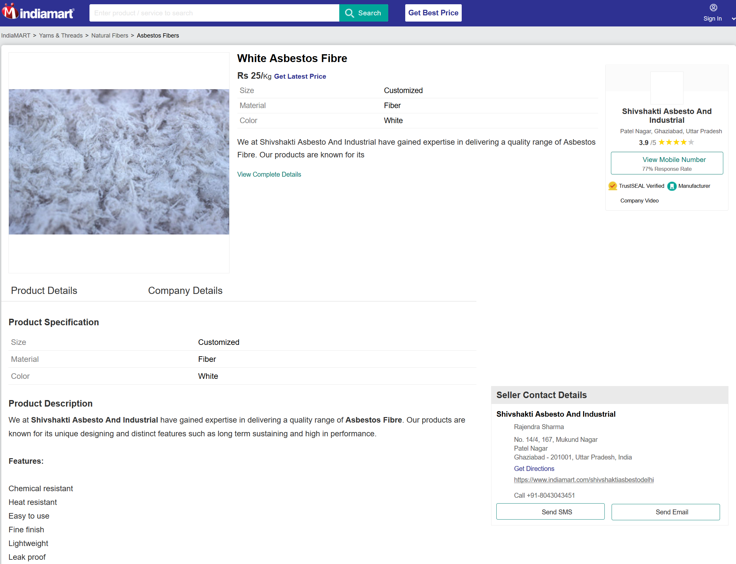Click the Lightweight feature line
The width and height of the screenshot is (736, 564).
click(x=28, y=543)
